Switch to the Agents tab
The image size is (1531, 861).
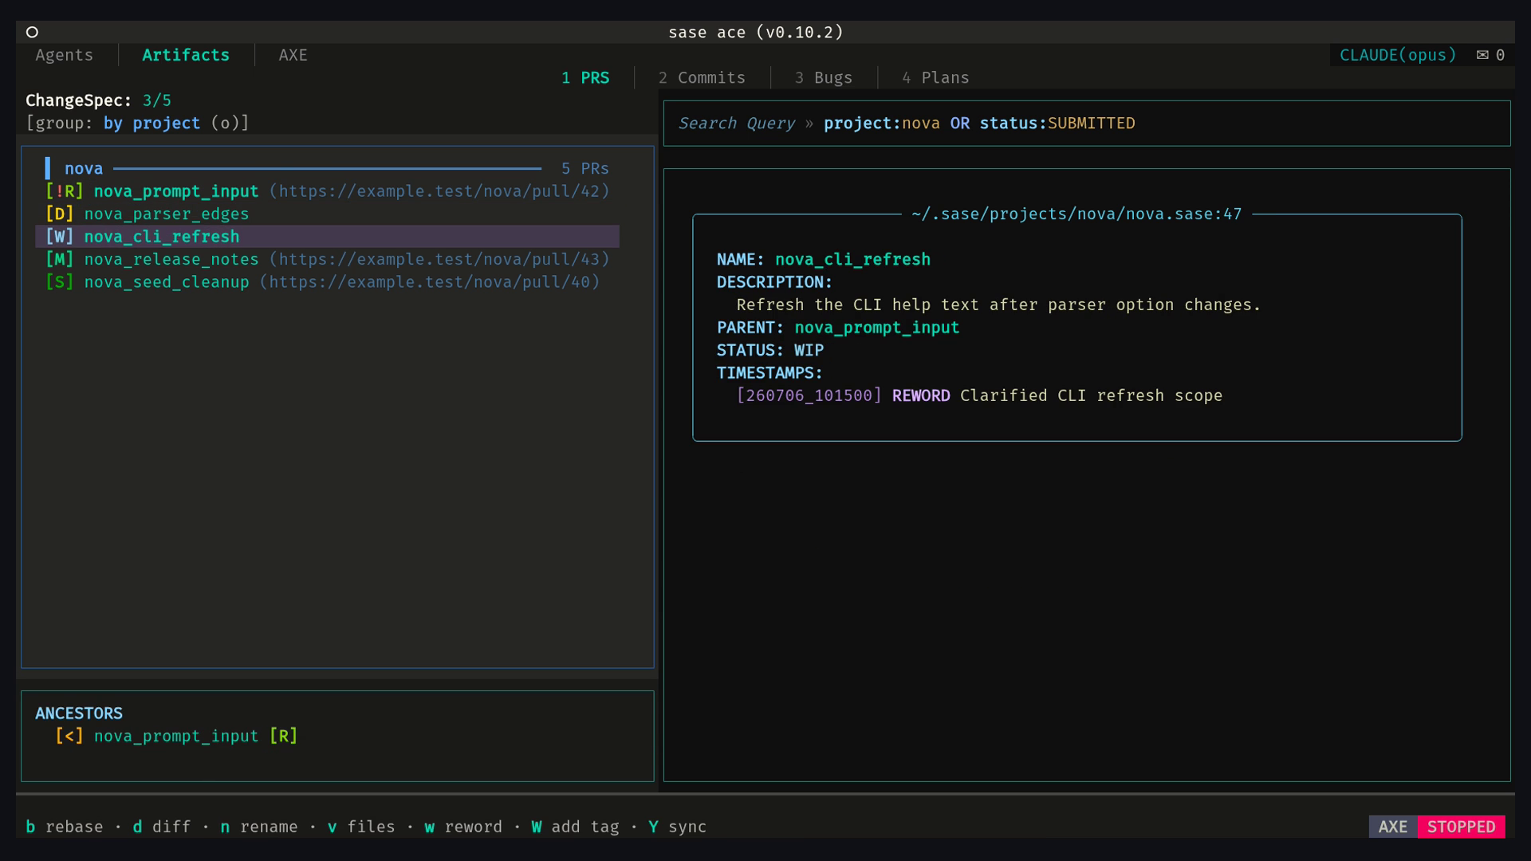[65, 55]
